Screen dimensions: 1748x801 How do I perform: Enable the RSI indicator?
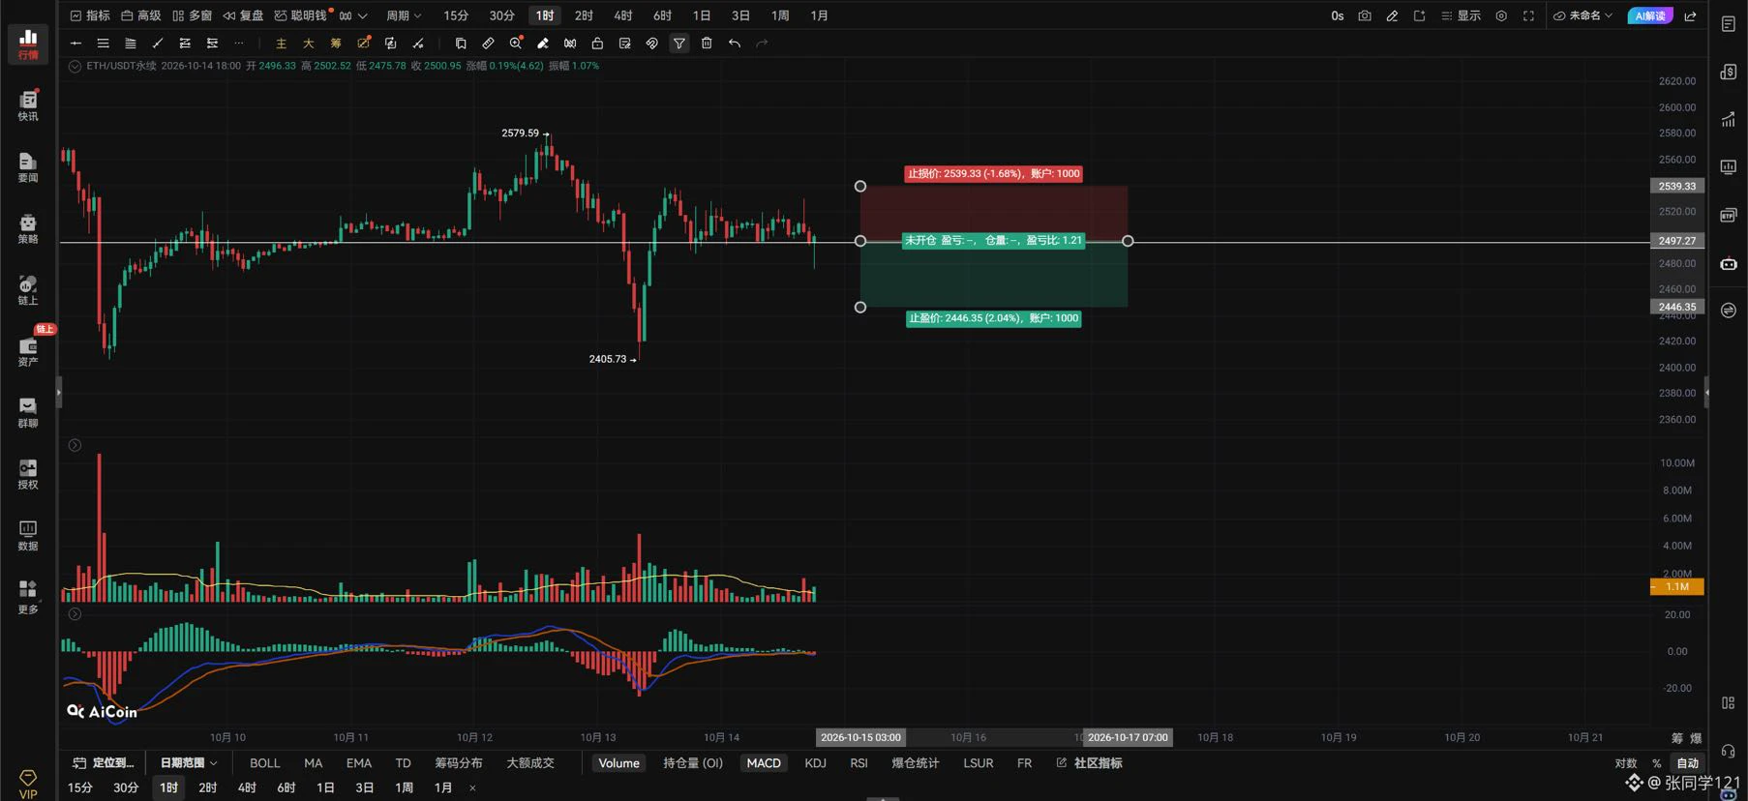pyautogui.click(x=859, y=763)
